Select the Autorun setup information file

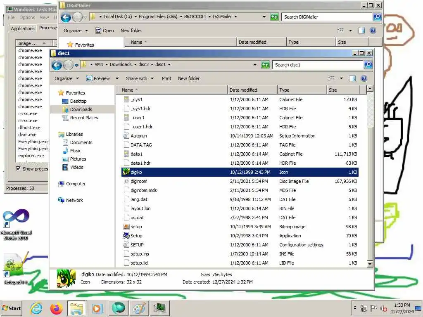240,136
